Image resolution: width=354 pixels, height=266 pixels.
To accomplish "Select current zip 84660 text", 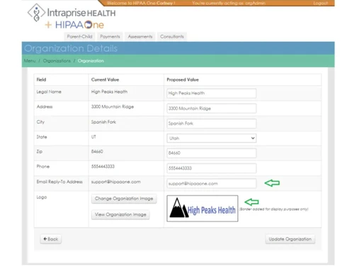I will (97, 152).
